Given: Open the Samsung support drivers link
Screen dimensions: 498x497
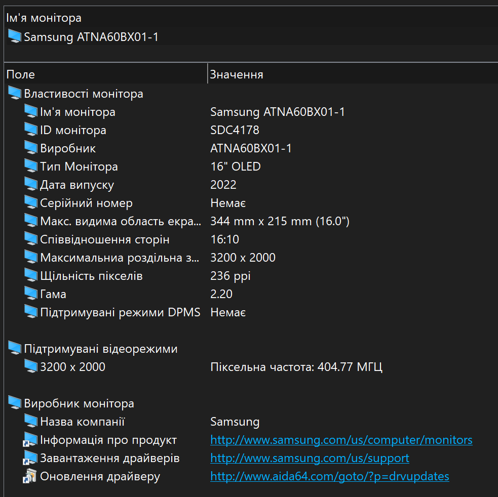Looking at the screenshot, I should click(310, 459).
